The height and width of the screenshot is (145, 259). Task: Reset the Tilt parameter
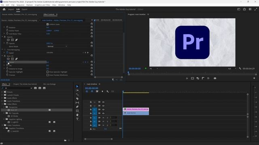92,65
